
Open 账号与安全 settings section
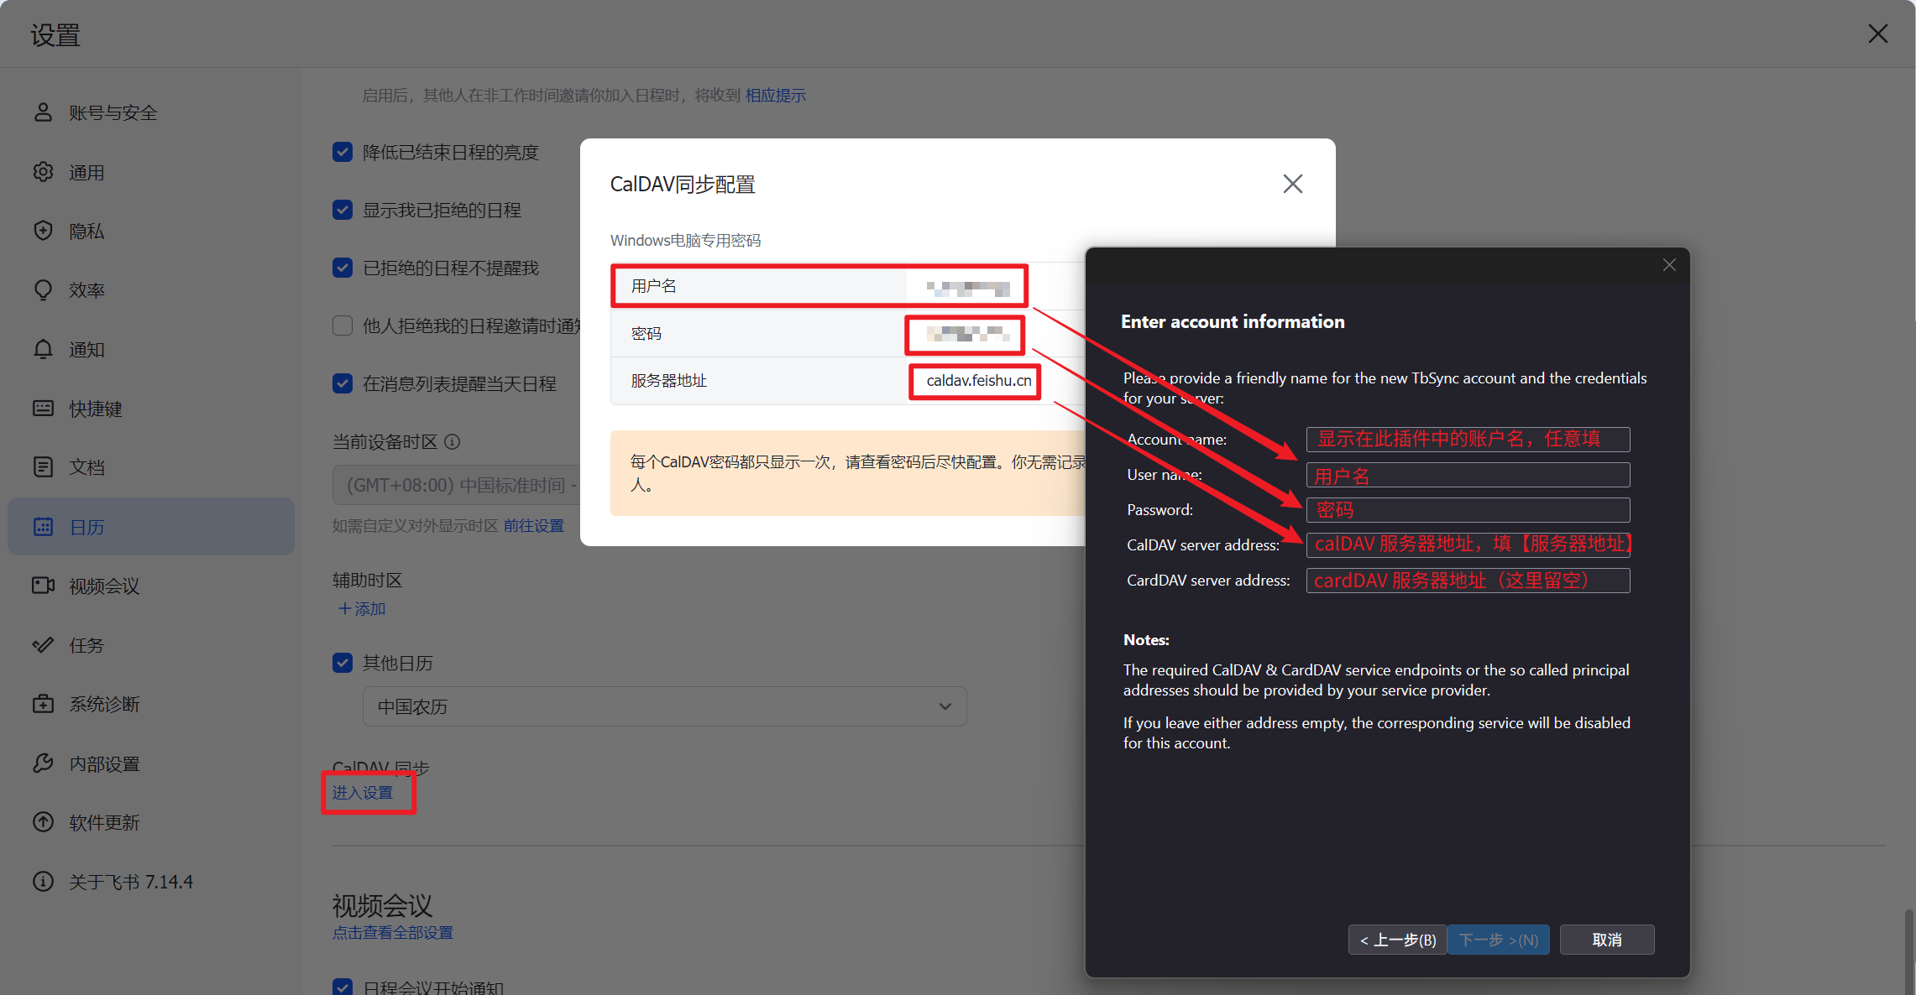[x=151, y=112]
